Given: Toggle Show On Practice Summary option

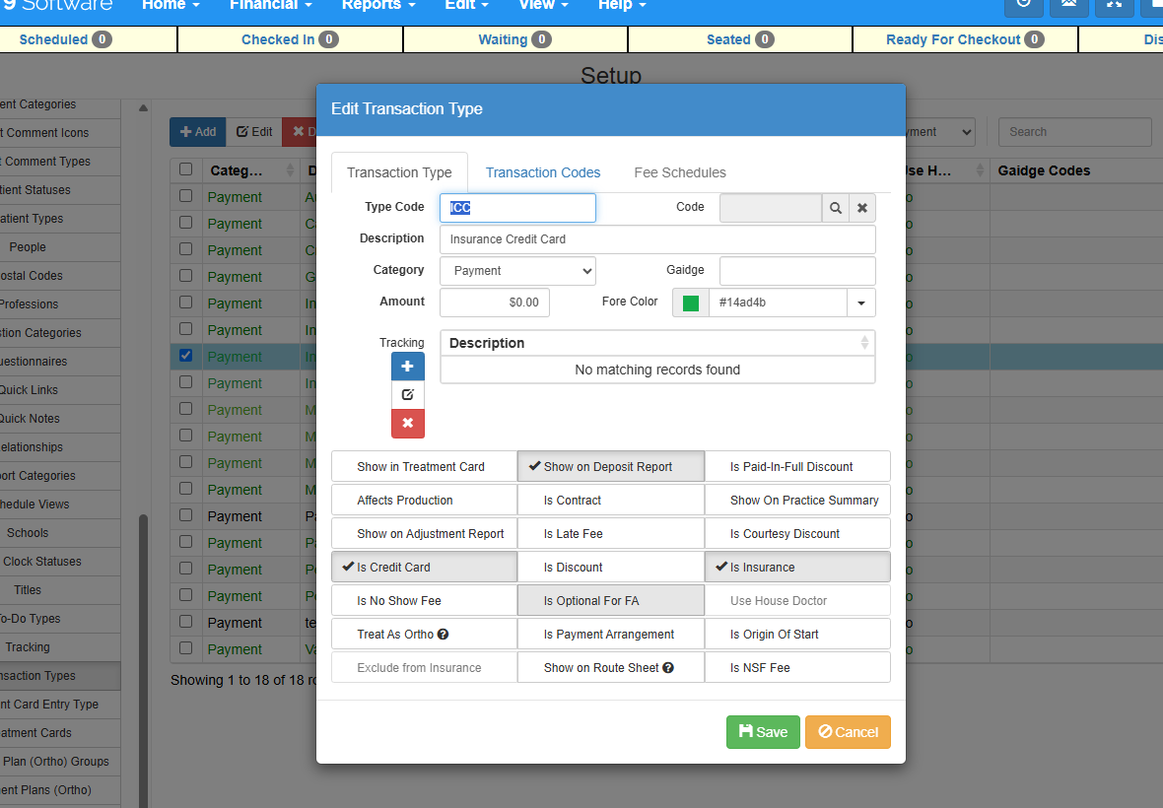Looking at the screenshot, I should tap(797, 501).
